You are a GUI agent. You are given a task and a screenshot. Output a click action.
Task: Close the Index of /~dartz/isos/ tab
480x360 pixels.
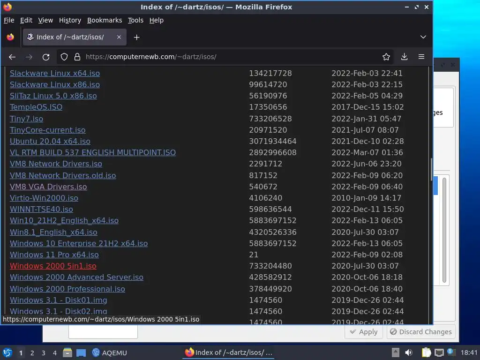pos(119,37)
